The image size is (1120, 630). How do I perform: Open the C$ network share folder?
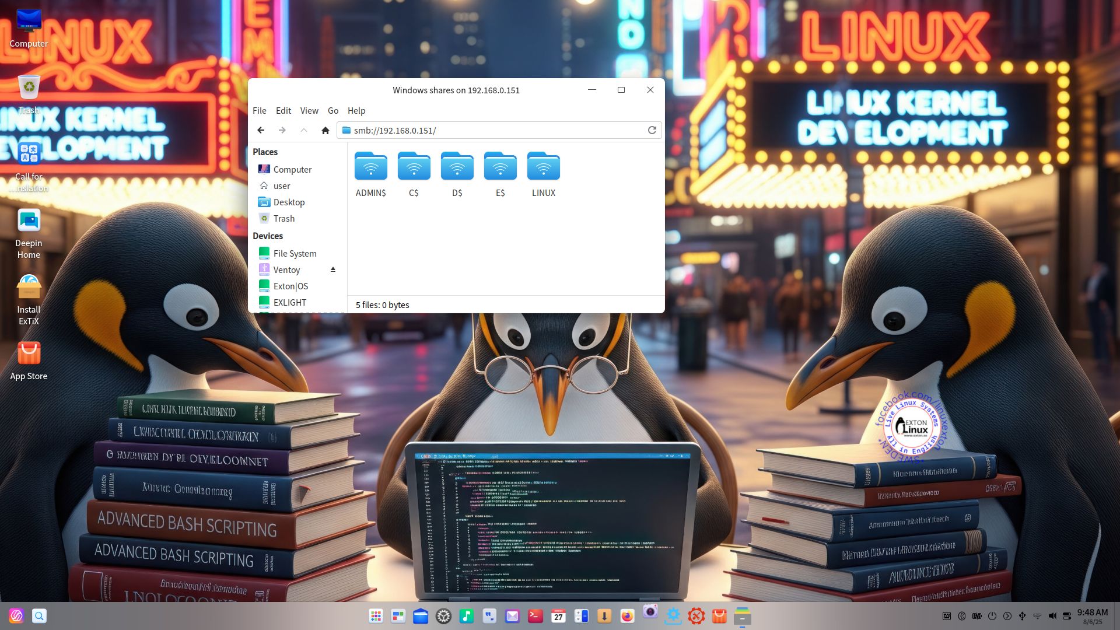click(x=414, y=174)
